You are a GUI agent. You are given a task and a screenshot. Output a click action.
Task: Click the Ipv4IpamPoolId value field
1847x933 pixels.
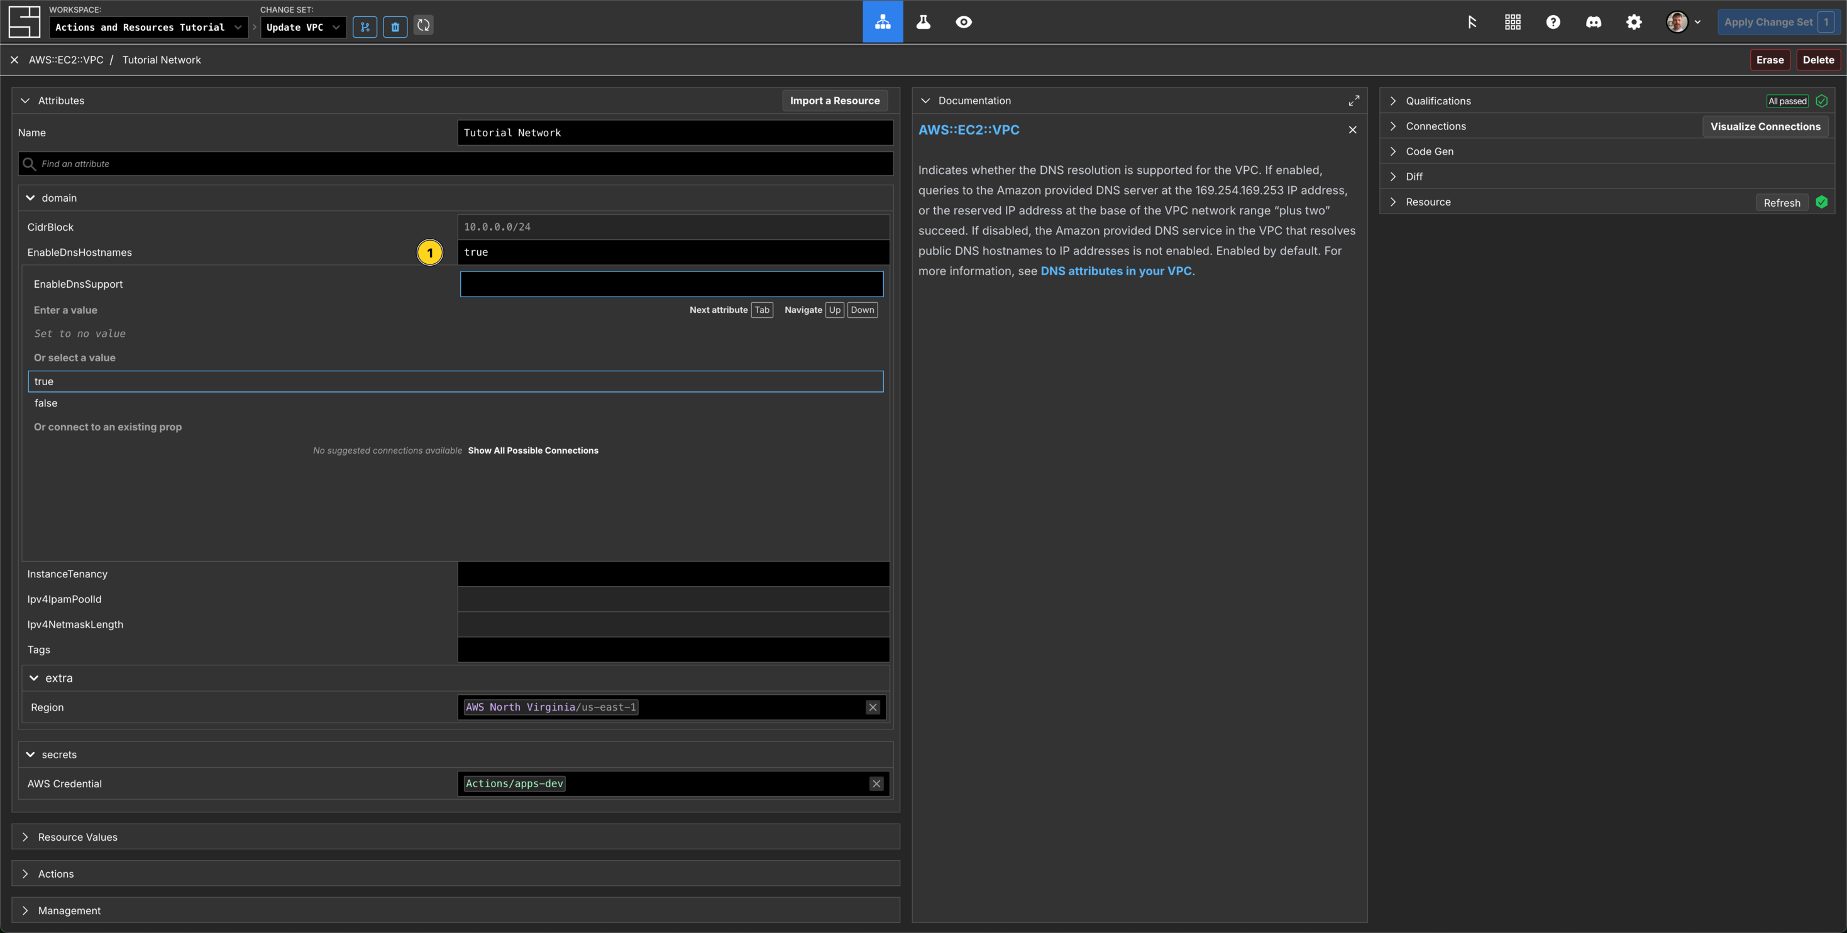click(x=673, y=598)
